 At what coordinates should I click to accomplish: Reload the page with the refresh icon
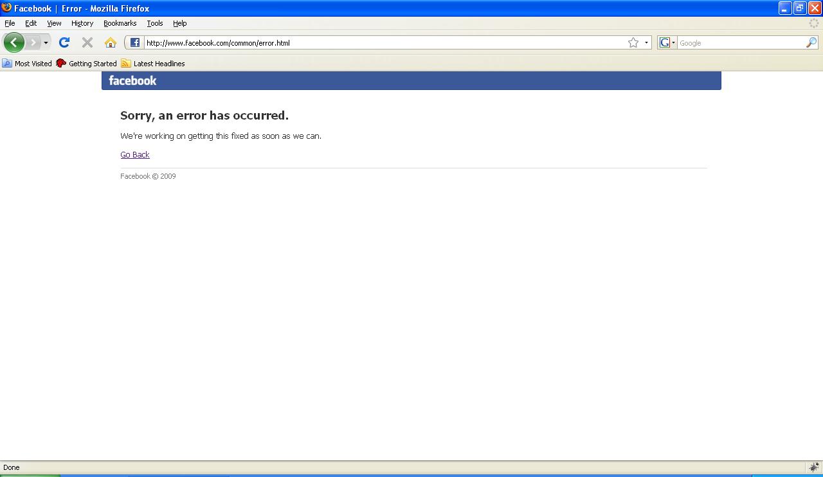pos(64,42)
